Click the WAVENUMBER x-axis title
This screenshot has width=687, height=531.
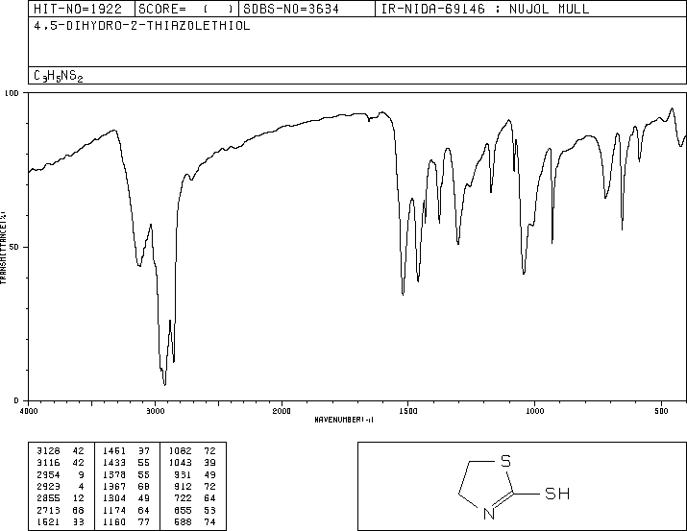tap(344, 420)
